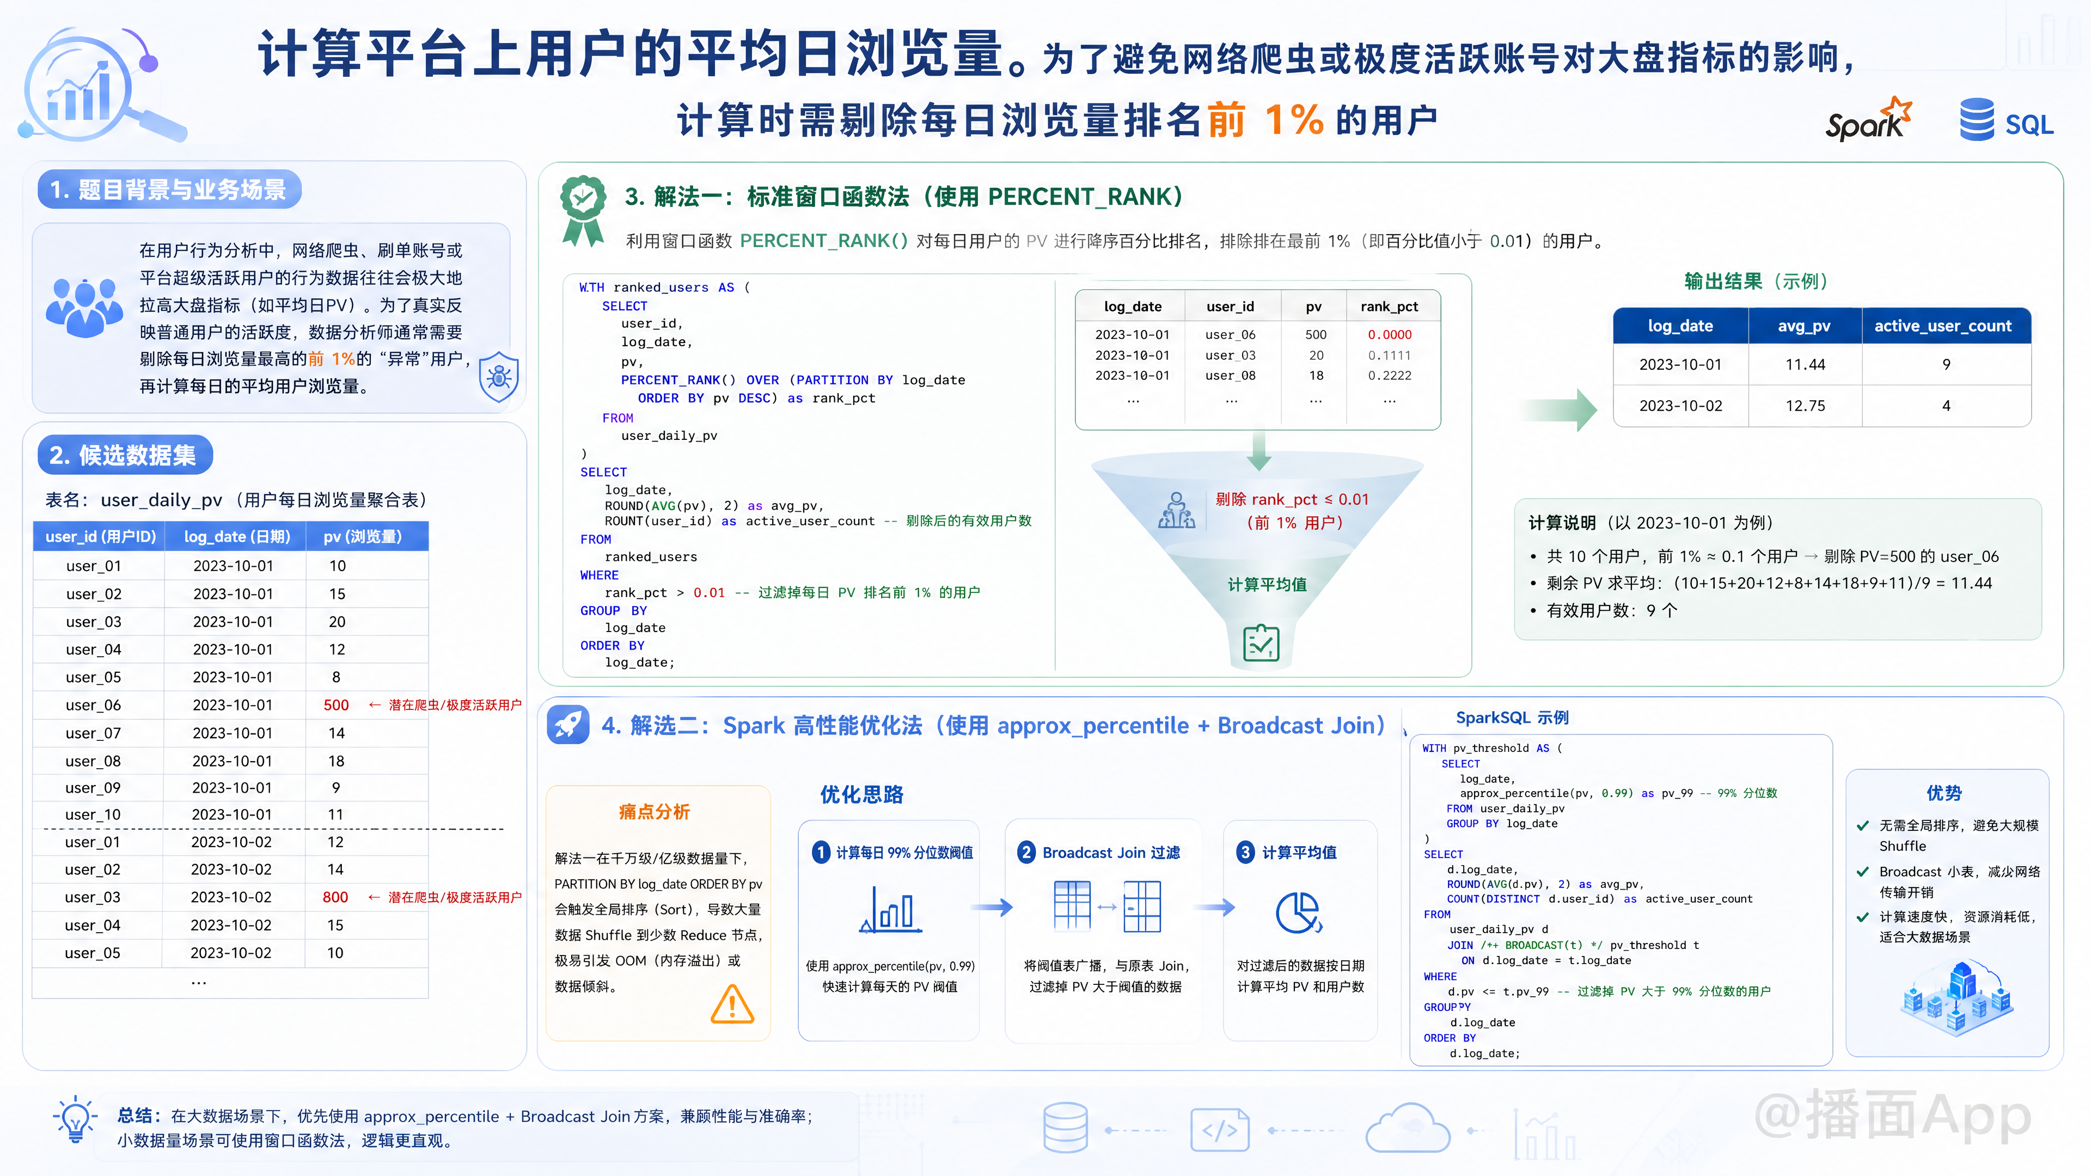Click the 潜在爬虫 label beside 500

point(455,705)
